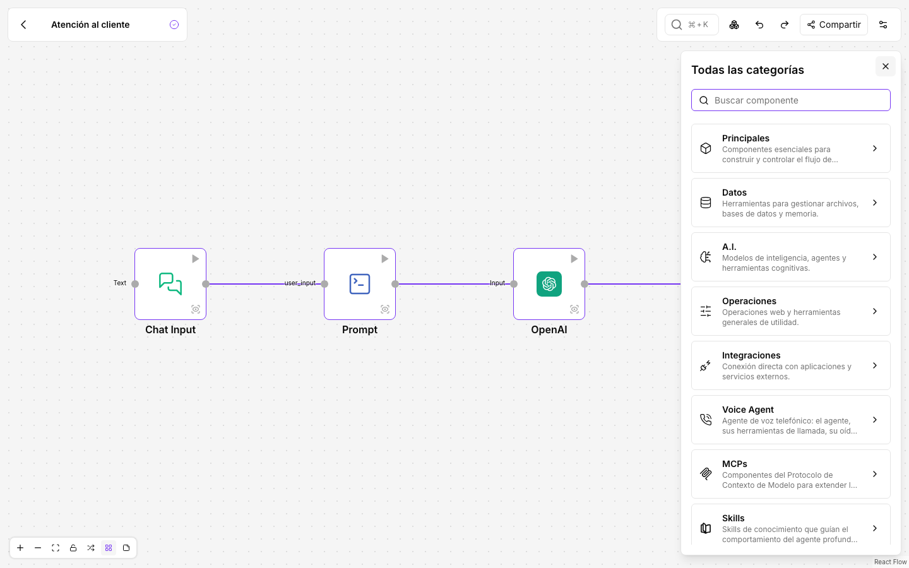
Task: Fit the view with the frame icon
Action: pyautogui.click(x=56, y=548)
